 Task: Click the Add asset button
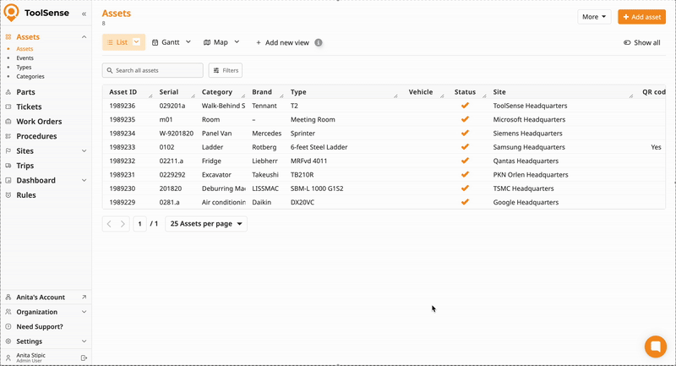pos(641,17)
